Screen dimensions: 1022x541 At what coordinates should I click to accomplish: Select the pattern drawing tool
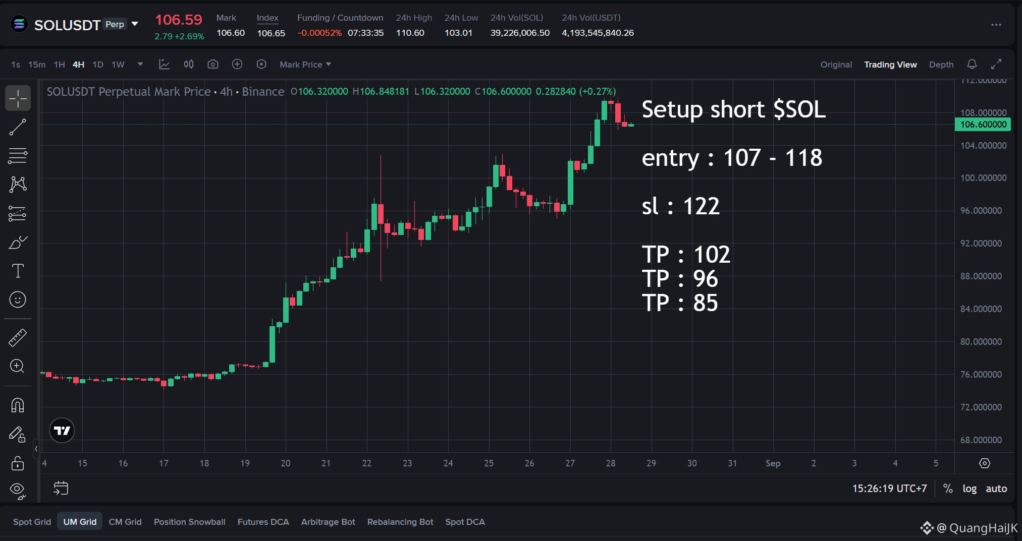click(x=18, y=185)
